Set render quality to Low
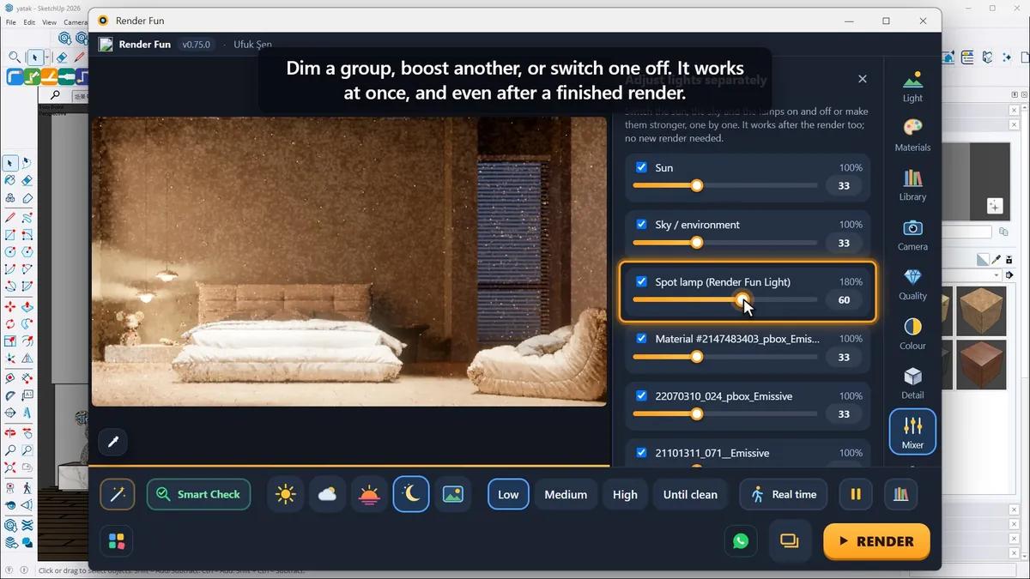 coord(508,494)
